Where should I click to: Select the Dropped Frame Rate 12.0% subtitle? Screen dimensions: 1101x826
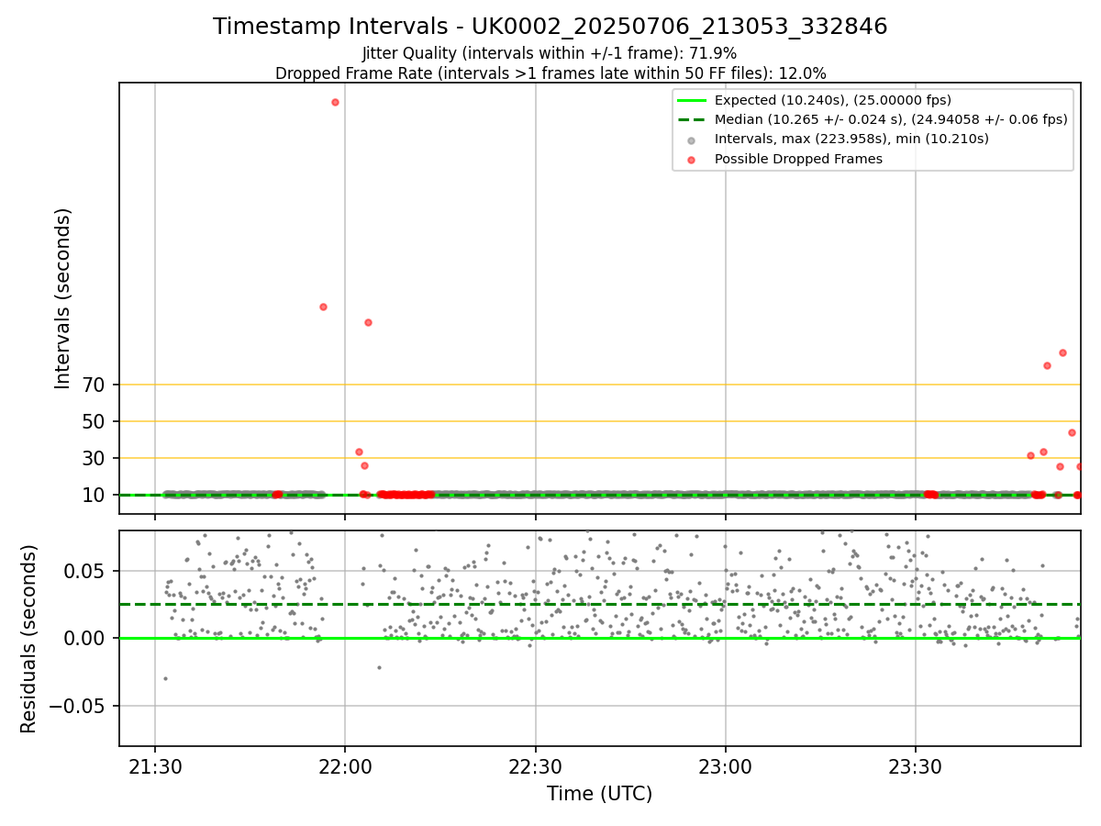pyautogui.click(x=550, y=73)
